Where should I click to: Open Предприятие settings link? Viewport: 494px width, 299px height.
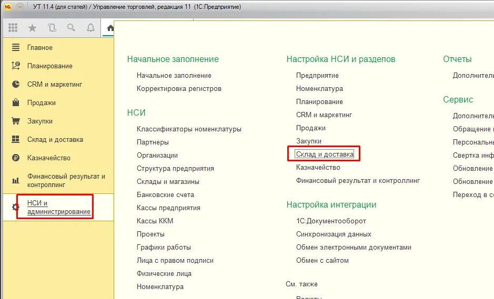pyautogui.click(x=317, y=76)
